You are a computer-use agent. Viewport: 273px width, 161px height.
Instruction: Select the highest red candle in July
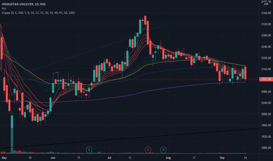pyautogui.click(x=145, y=20)
